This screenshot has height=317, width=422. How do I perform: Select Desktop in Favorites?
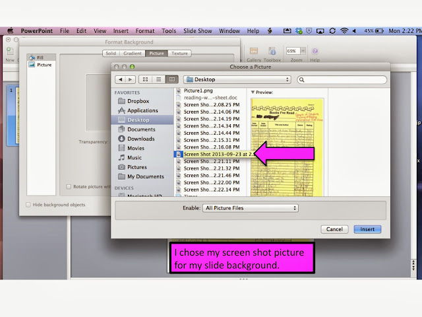(142, 120)
